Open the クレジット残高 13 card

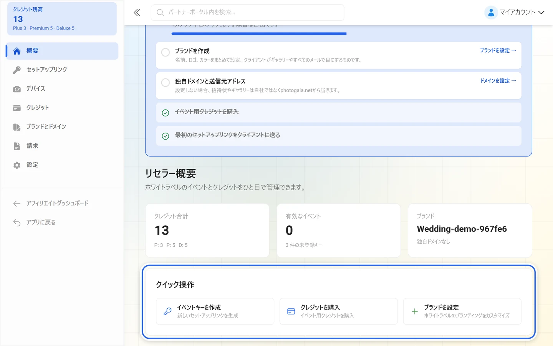pos(62,19)
